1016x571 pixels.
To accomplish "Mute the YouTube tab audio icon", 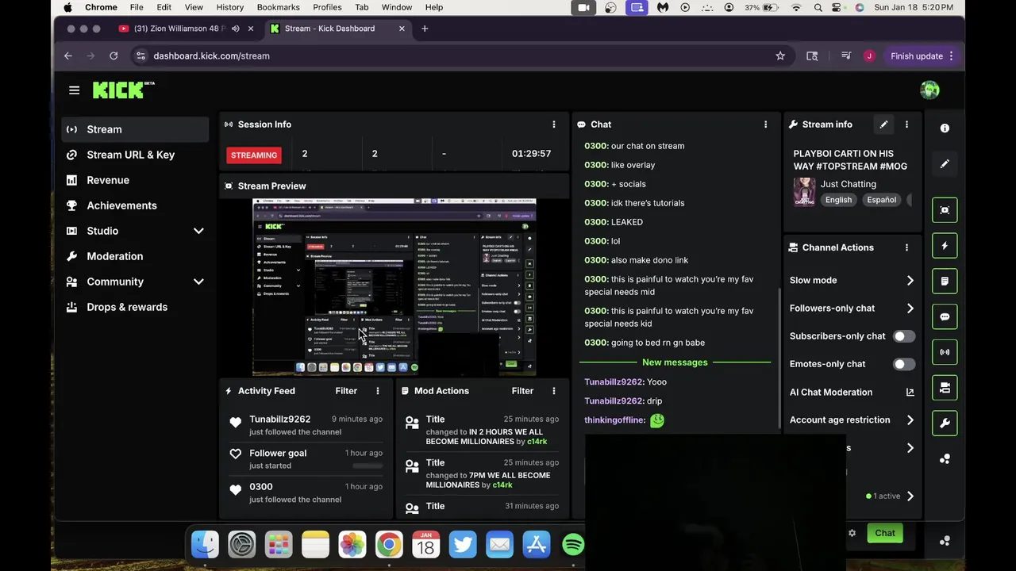I will (235, 29).
